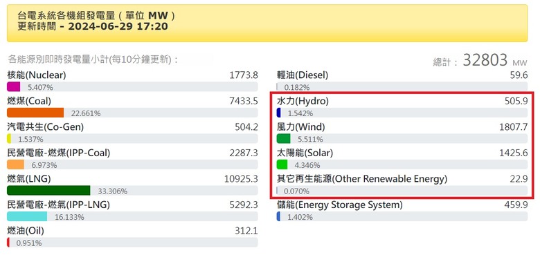Click the magenta Nuclear percentage bar
The image size is (540, 255).
(13, 87)
